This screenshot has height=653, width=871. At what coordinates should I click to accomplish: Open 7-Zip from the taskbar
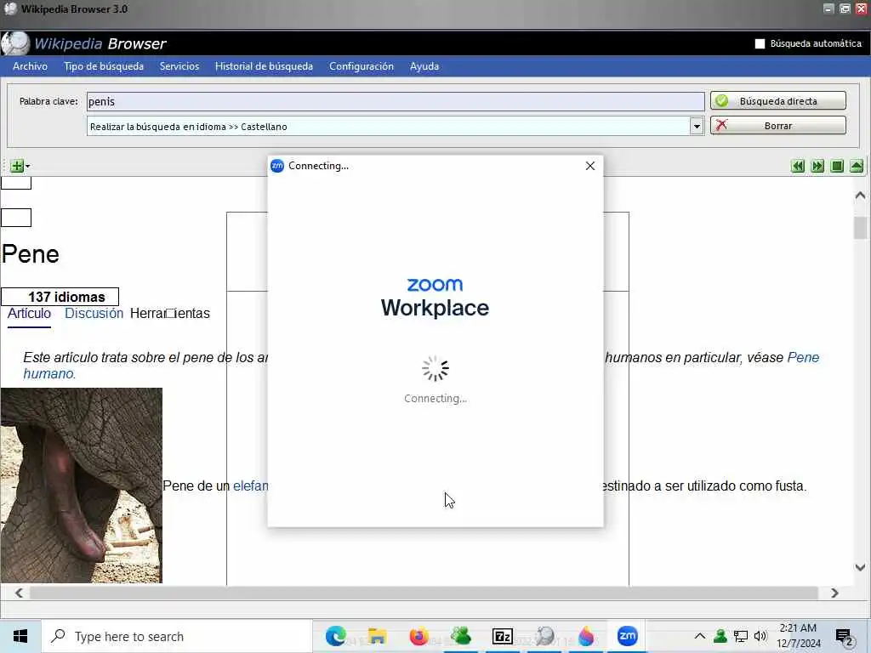[502, 636]
